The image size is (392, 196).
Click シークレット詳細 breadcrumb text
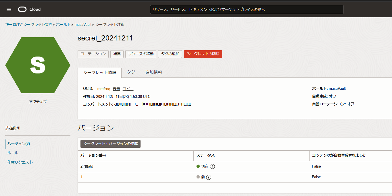(x=110, y=25)
